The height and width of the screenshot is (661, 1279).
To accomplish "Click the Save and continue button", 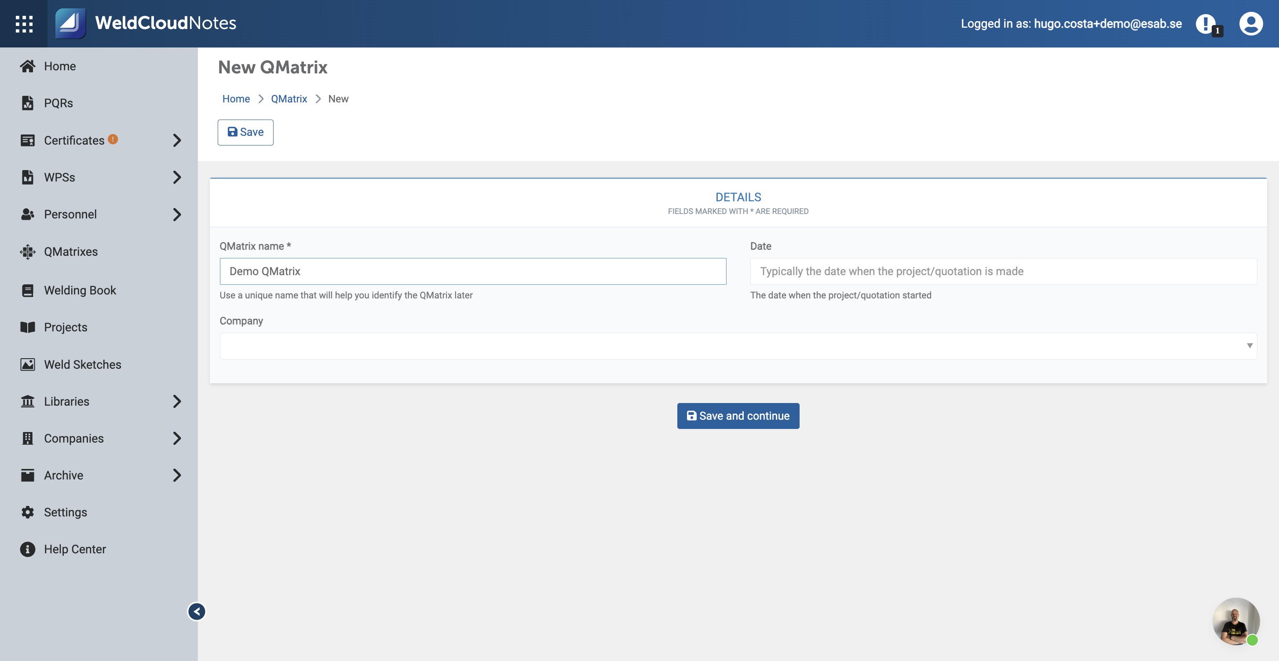I will coord(738,416).
